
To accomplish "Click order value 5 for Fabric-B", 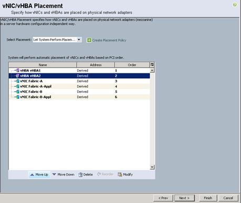I will [116, 91].
